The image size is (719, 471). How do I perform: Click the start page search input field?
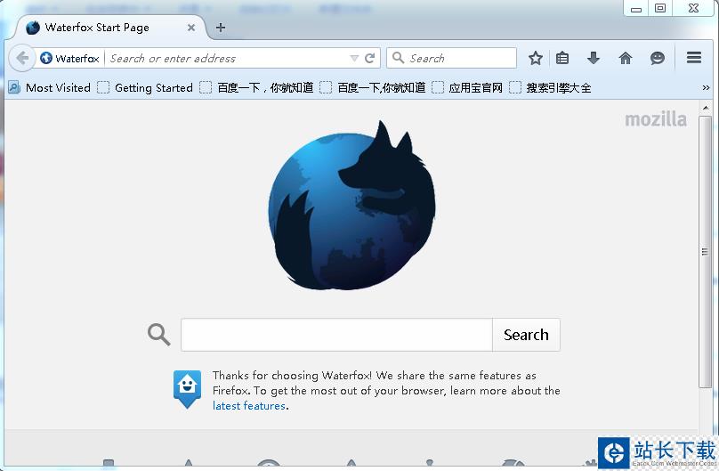[x=336, y=335]
